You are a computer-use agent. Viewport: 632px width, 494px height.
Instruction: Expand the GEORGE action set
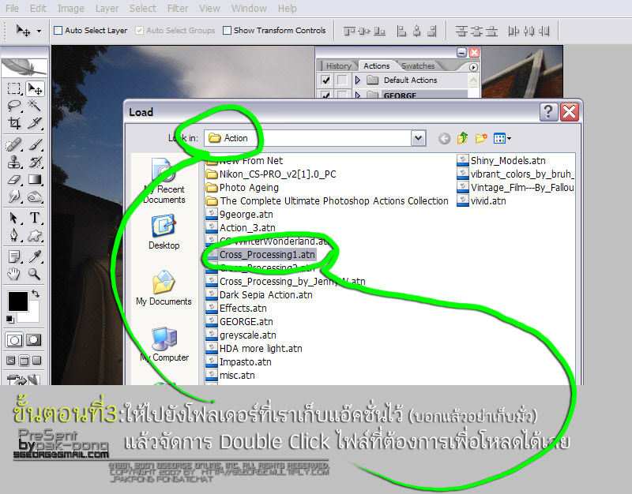coord(358,95)
